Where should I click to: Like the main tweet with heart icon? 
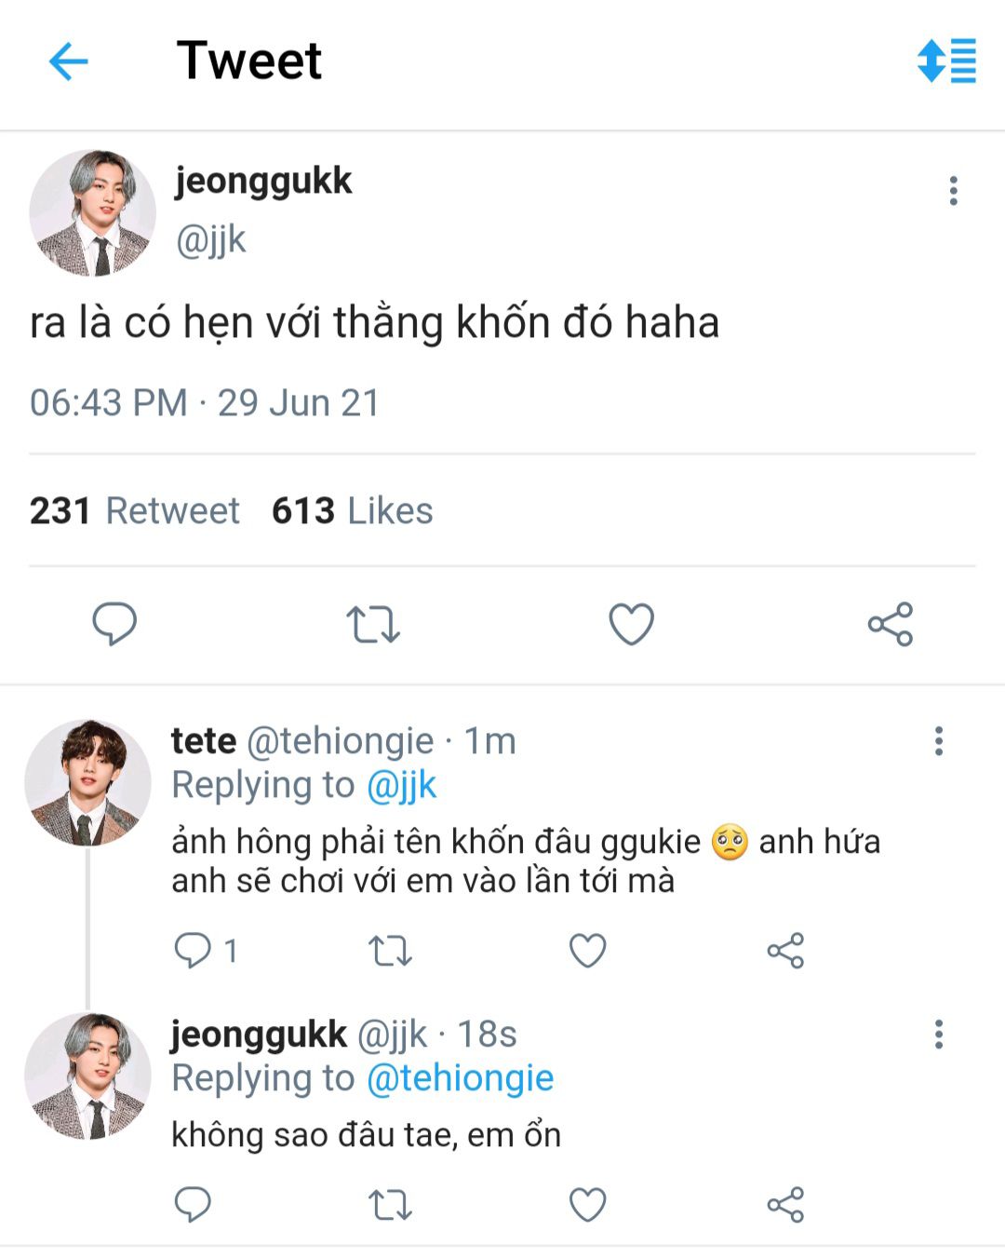(x=632, y=624)
